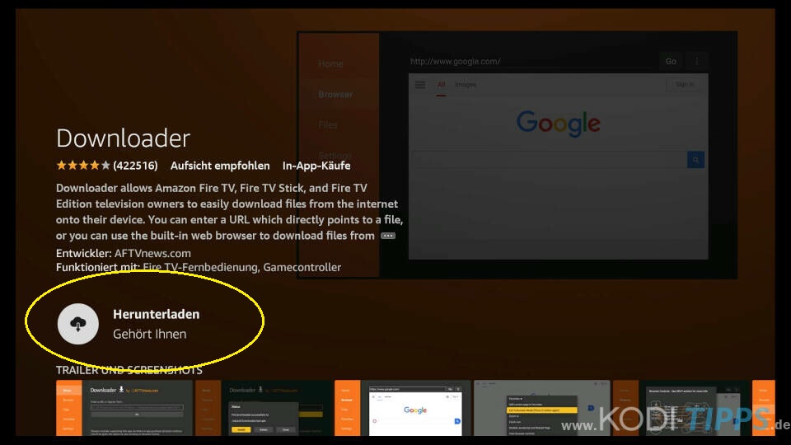
Task: Click the 'TRAILER UND SCREENSHOTS' heading
Action: [x=129, y=370]
